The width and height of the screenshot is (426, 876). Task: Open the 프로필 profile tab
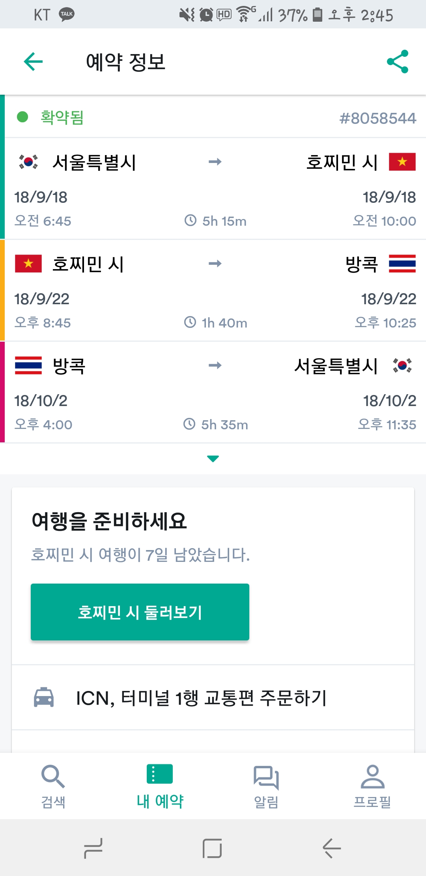pos(372,786)
